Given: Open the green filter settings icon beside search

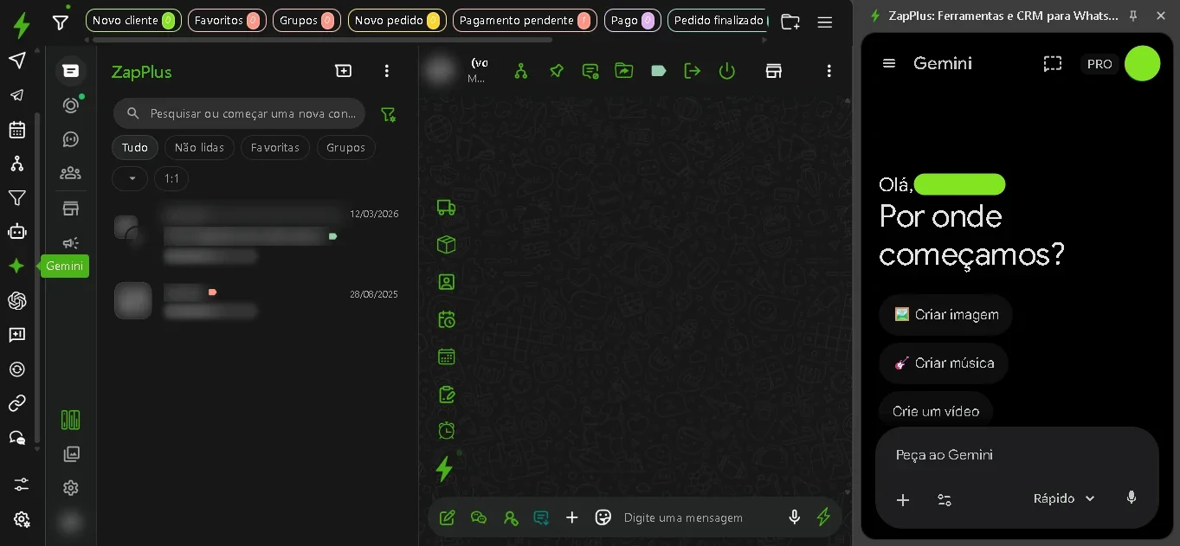Looking at the screenshot, I should tap(388, 114).
